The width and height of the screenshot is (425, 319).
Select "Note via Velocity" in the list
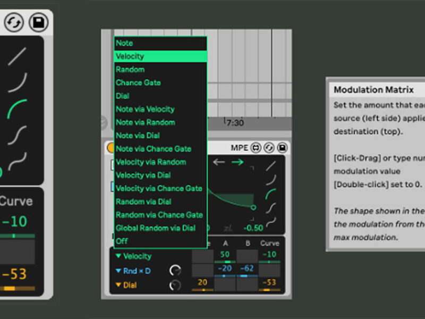click(145, 109)
